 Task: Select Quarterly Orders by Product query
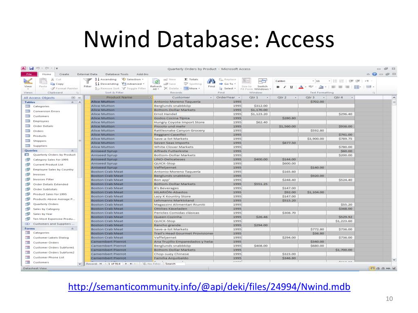click(x=54, y=154)
